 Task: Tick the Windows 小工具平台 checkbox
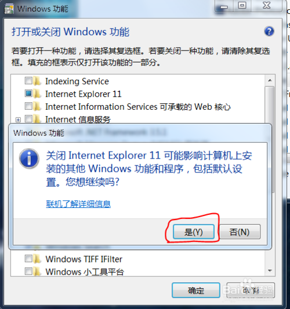[28, 271]
